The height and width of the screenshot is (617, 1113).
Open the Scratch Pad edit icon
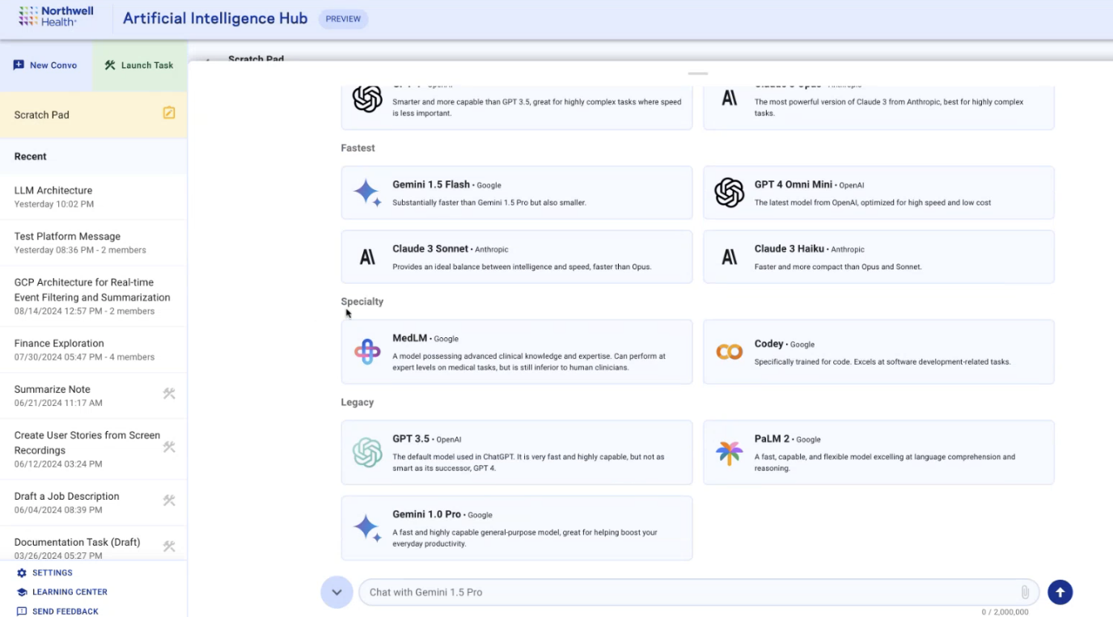point(169,113)
